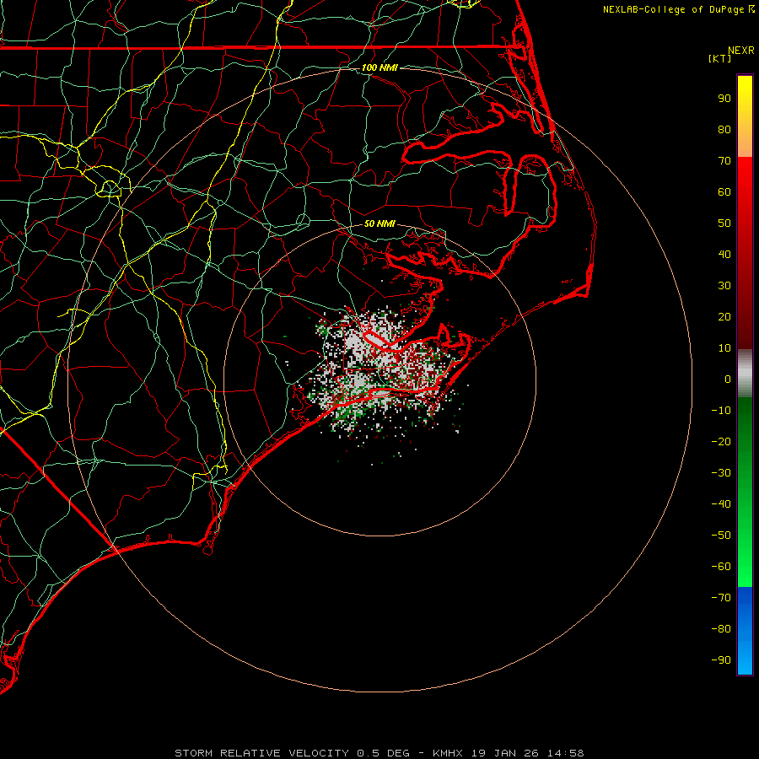Click the 60 value on the color scale
This screenshot has width=759, height=759.
724,192
